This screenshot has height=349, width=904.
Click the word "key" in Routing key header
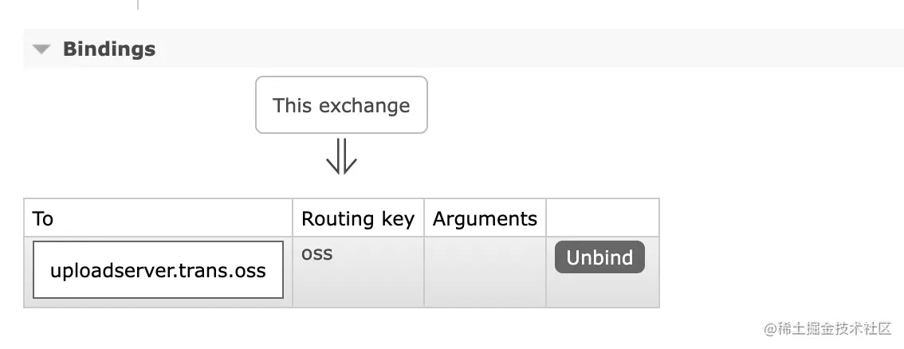click(x=397, y=218)
